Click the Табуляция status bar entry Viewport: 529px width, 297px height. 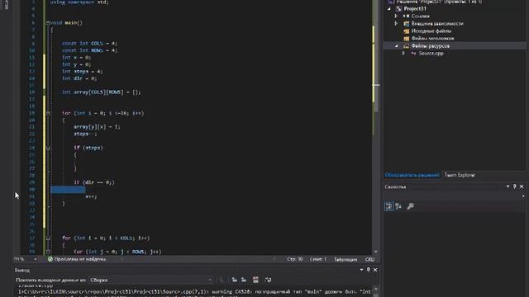coord(346,260)
